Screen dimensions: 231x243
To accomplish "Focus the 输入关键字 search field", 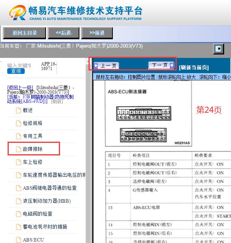I will click(19, 66).
